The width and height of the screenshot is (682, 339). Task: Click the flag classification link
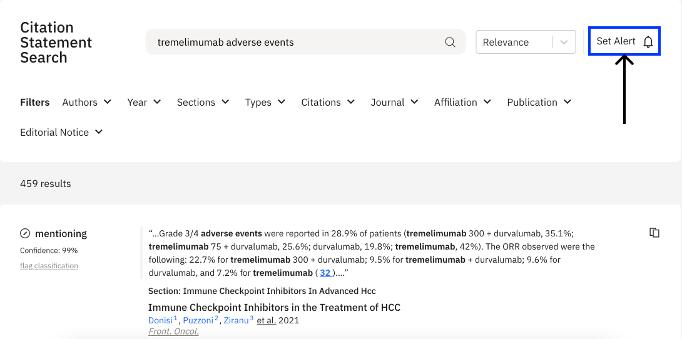click(49, 266)
